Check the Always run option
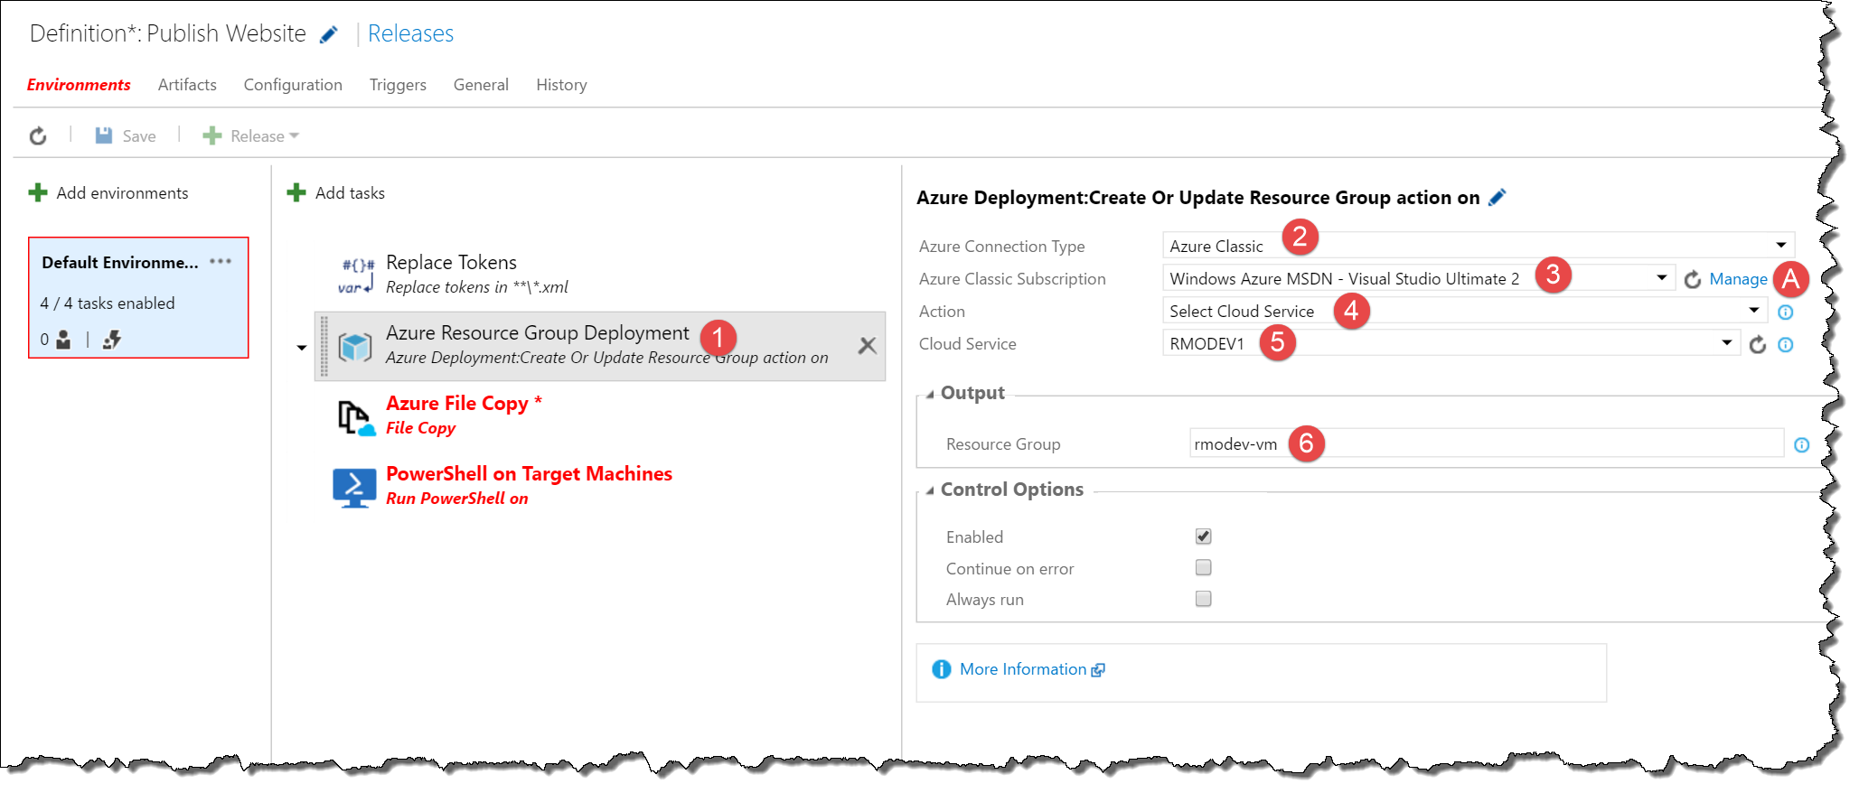 click(1203, 599)
